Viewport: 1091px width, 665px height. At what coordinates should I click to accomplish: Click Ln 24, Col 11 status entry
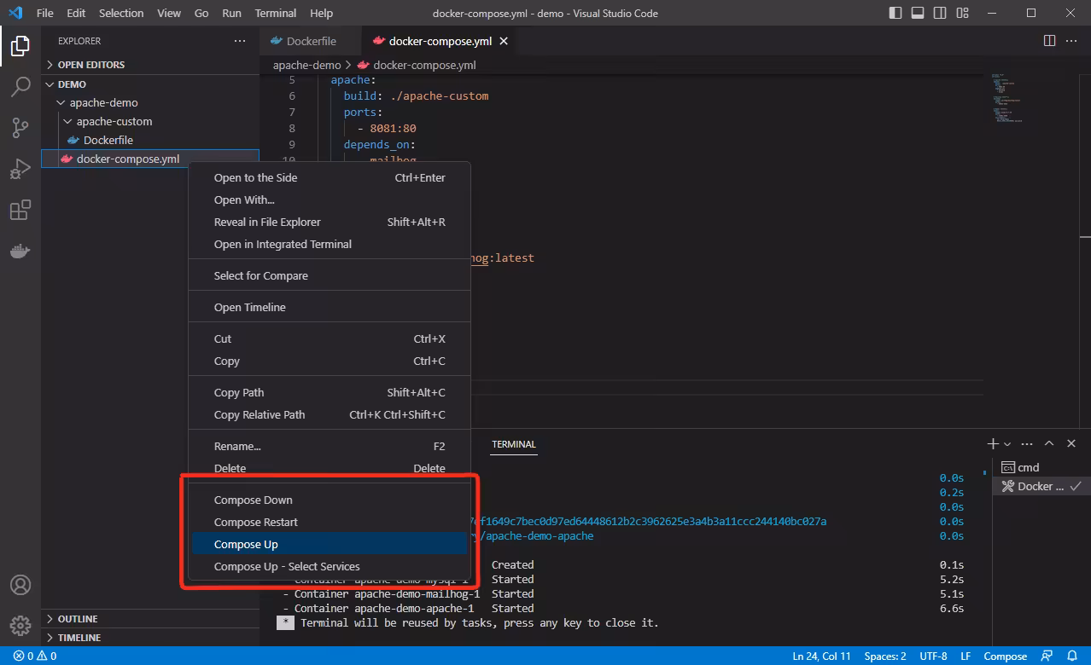click(822, 656)
